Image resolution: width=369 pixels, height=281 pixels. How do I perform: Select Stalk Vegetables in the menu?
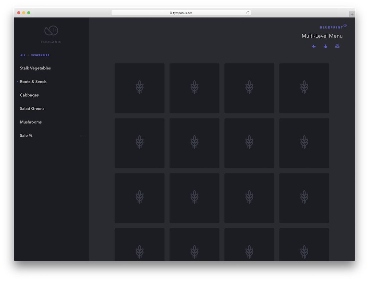(x=35, y=68)
